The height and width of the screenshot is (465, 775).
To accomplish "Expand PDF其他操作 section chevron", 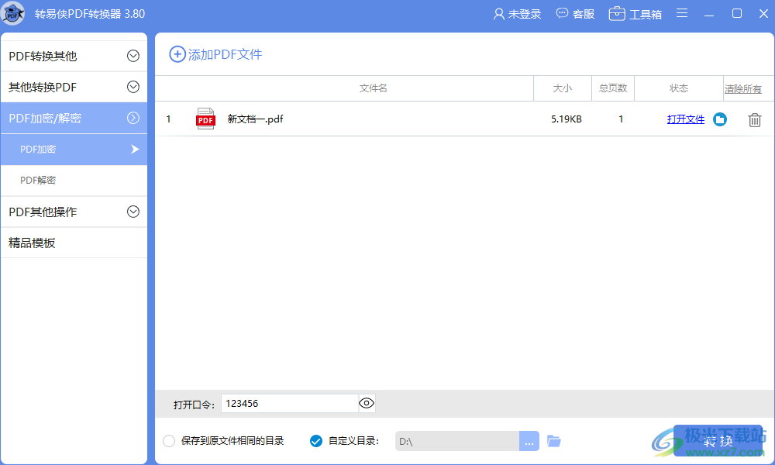I will [133, 212].
